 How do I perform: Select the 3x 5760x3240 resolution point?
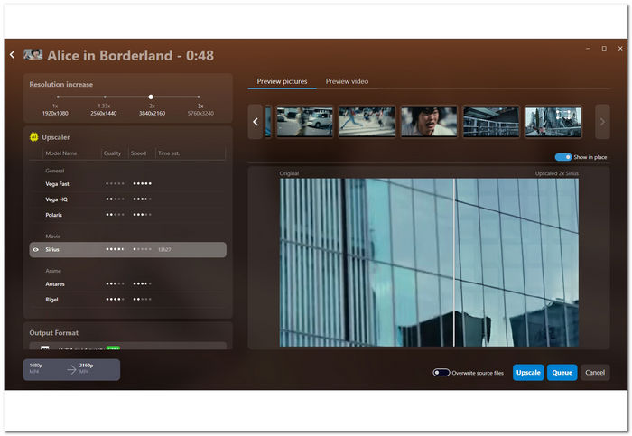coord(199,97)
